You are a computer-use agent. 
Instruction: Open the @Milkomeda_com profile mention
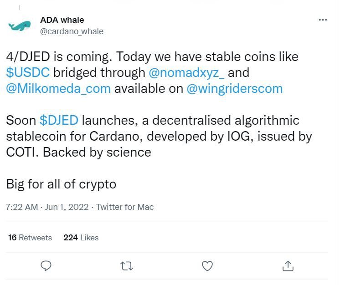(58, 89)
